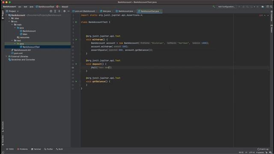Image resolution: width=274 pixels, height=154 pixels.
Task: Click the fold marker on withdraw method line
Action: pyautogui.click(x=80, y=40)
